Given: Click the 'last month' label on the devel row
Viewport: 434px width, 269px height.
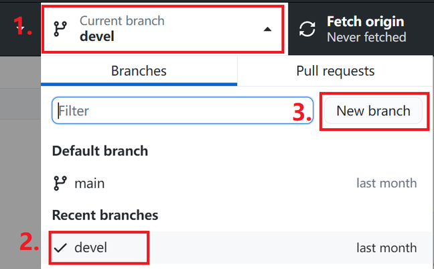Looking at the screenshot, I should pos(386,248).
